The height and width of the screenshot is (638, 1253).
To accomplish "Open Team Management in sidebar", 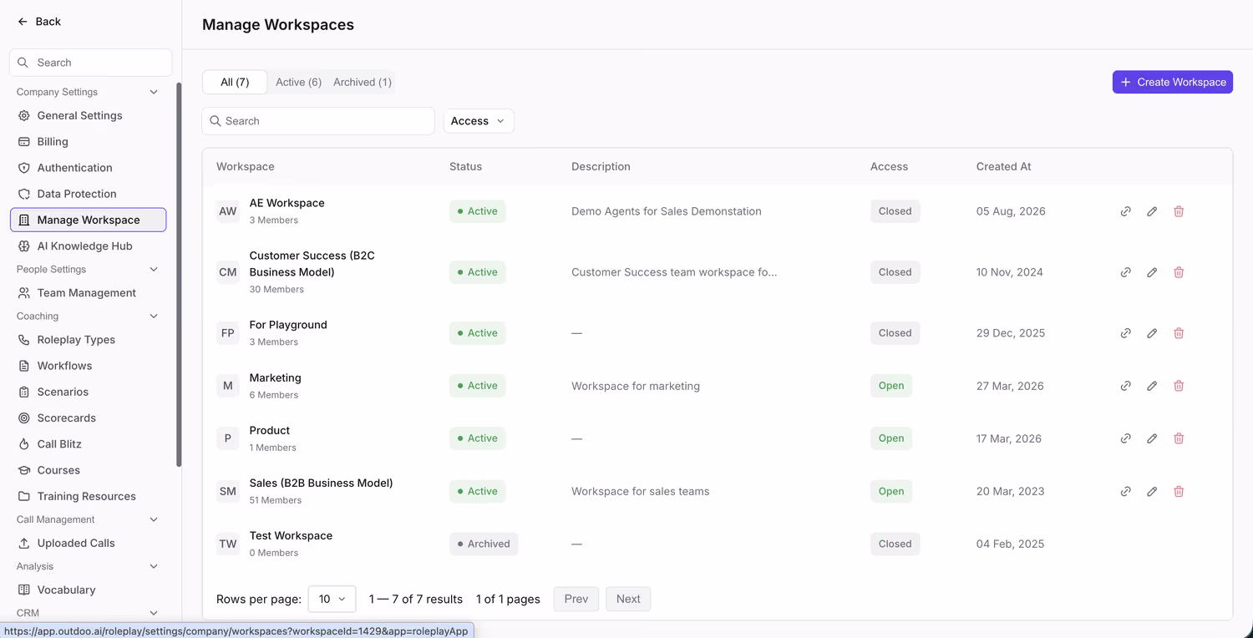I will [x=88, y=293].
